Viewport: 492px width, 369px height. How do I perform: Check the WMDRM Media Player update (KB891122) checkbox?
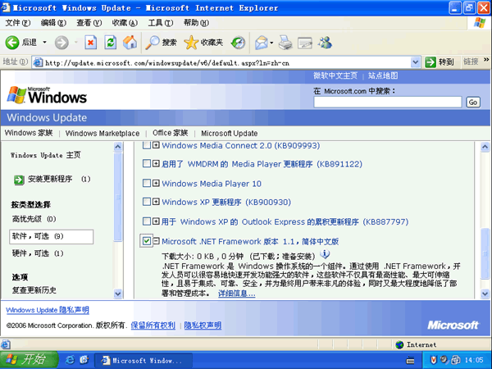tap(147, 163)
